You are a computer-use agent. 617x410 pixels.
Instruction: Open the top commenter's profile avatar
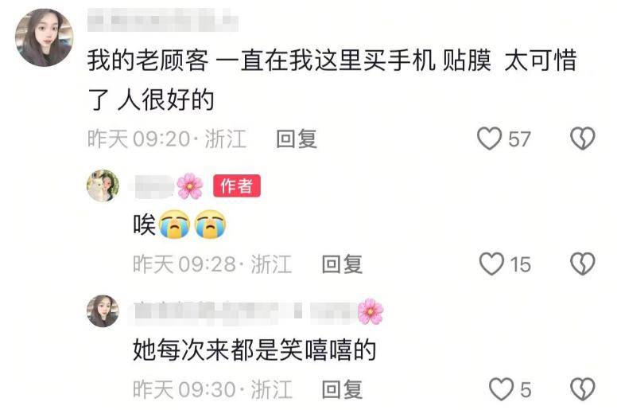[44, 37]
